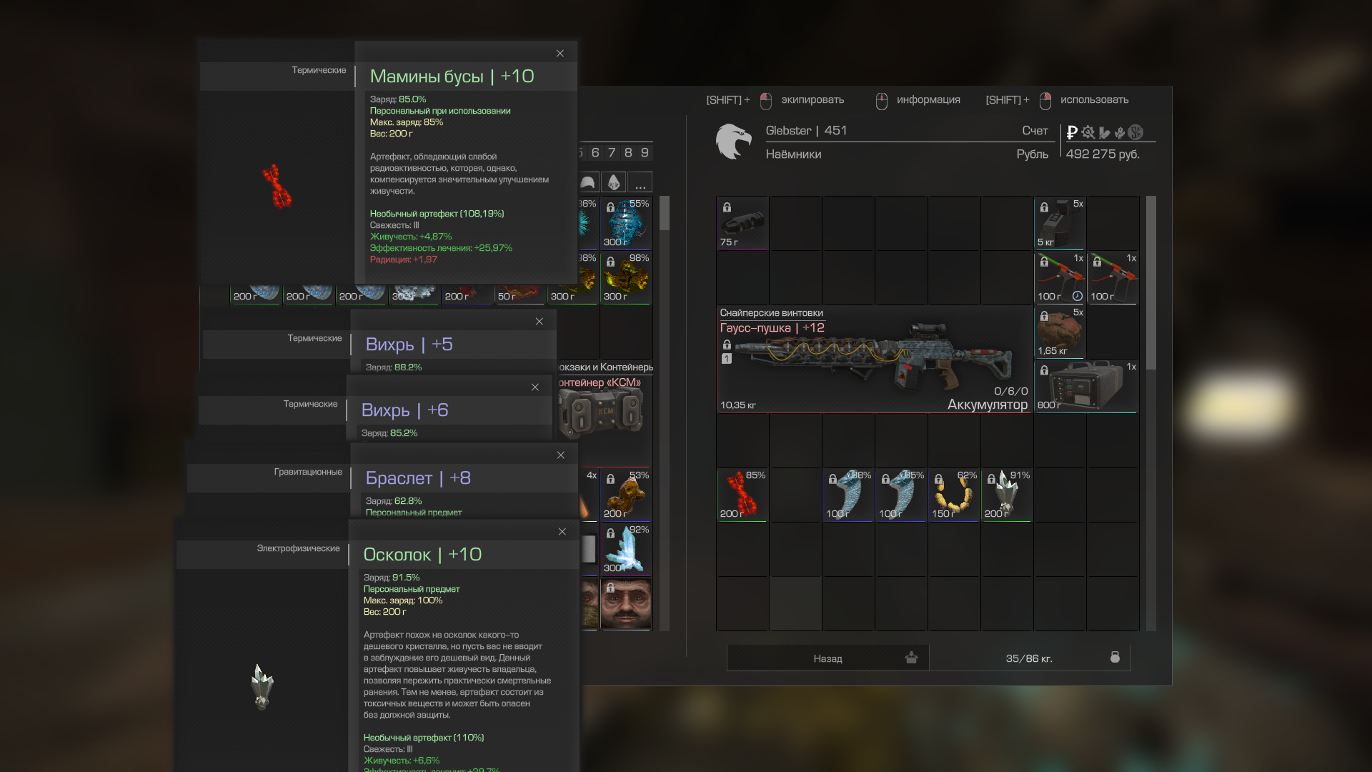Screen dimensions: 1372x772
Task: Click the 'Аккумулятор' ammo type label
Action: (988, 405)
